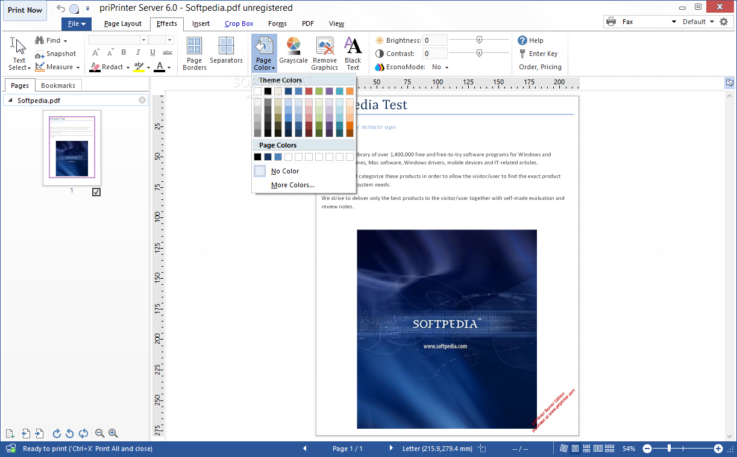Go to the next page arrow in status bar
Image resolution: width=737 pixels, height=457 pixels.
pos(391,448)
